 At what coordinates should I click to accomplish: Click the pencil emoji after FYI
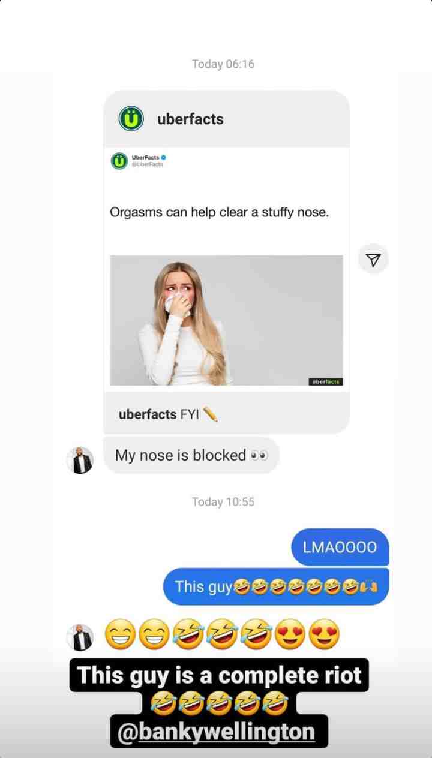tap(210, 414)
